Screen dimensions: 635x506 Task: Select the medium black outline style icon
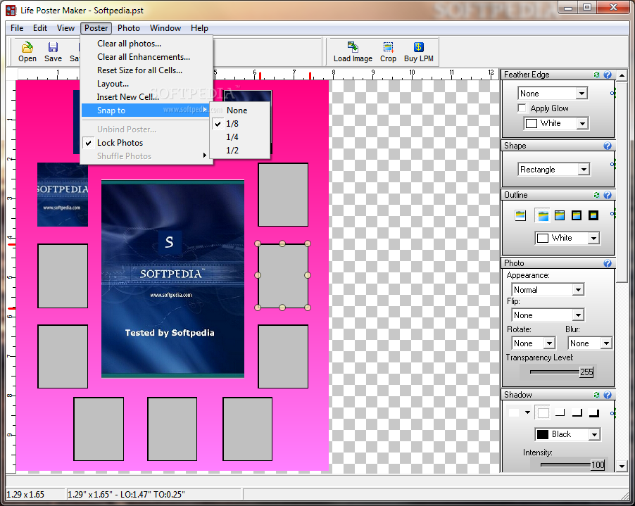pyautogui.click(x=577, y=215)
